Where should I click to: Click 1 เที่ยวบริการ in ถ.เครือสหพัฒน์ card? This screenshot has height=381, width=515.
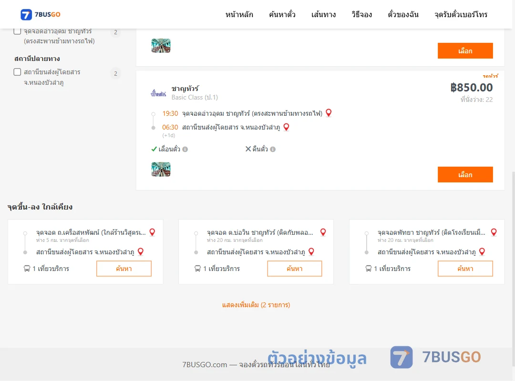point(51,269)
